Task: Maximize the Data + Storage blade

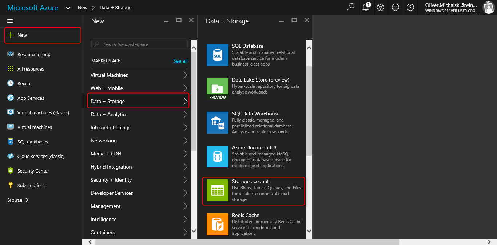Action: click(x=294, y=20)
